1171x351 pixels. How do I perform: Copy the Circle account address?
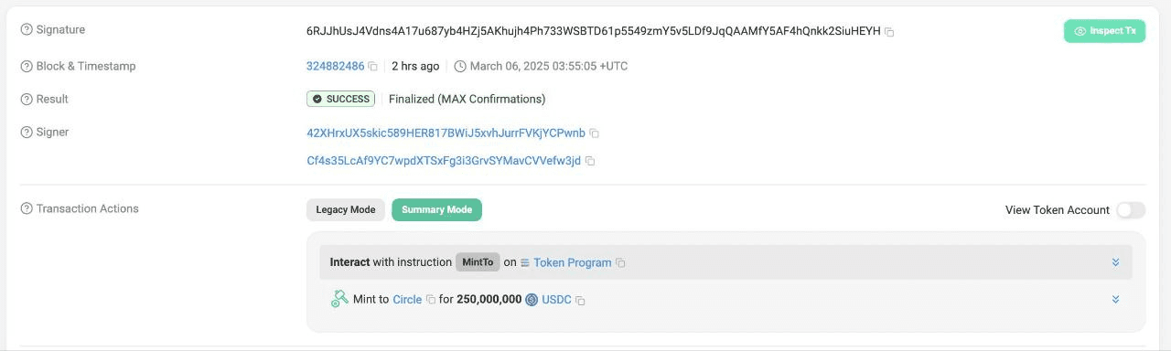point(431,300)
